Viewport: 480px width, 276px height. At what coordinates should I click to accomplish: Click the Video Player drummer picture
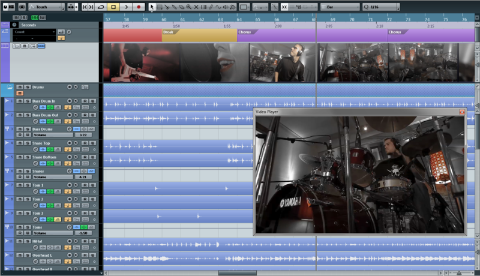(360, 175)
